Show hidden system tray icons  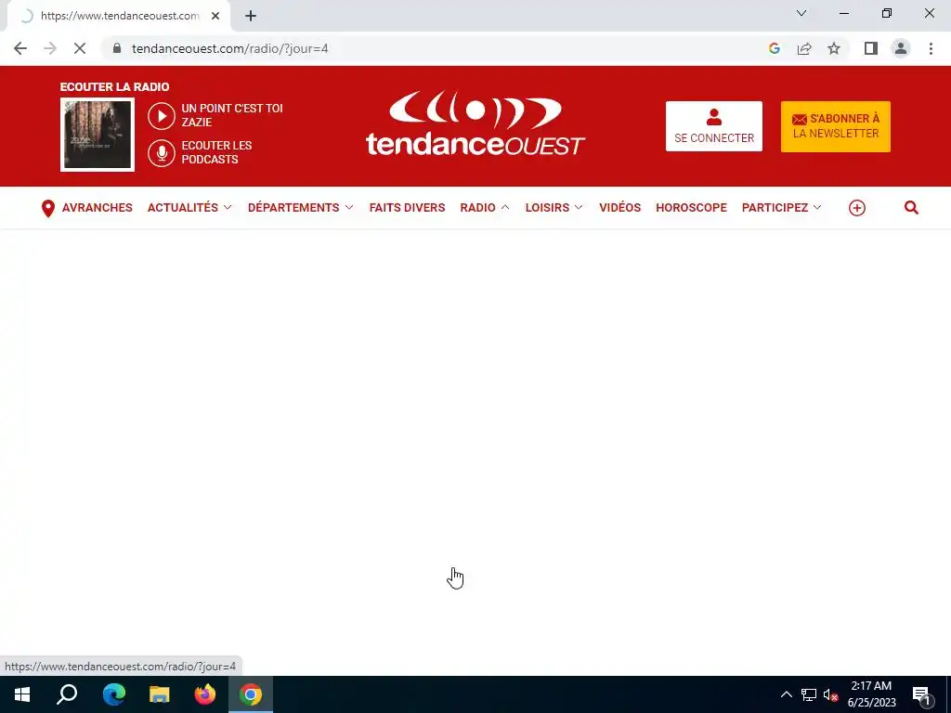pos(786,694)
